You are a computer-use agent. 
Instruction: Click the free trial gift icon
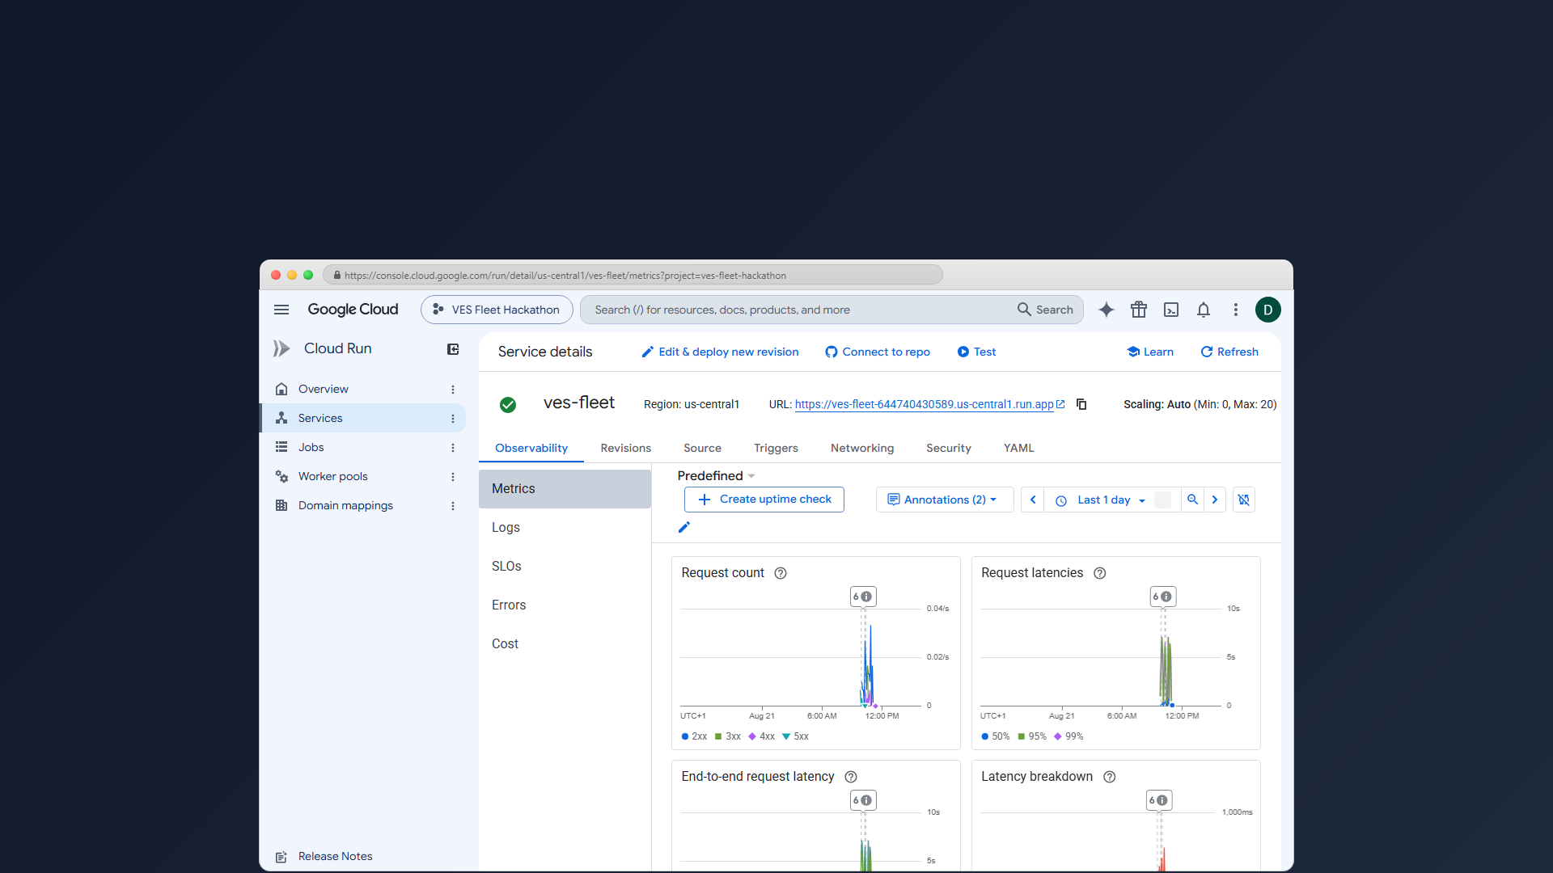1139,310
